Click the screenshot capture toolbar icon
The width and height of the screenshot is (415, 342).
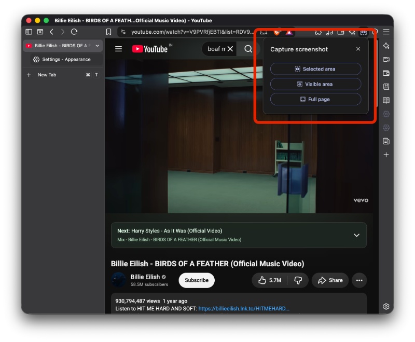364,32
